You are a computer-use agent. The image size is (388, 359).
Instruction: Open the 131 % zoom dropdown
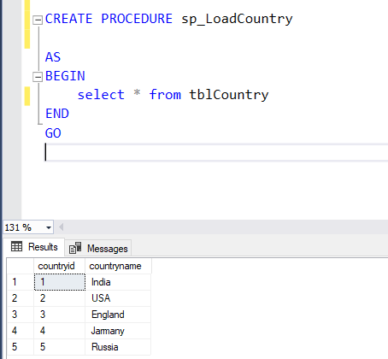(x=49, y=227)
